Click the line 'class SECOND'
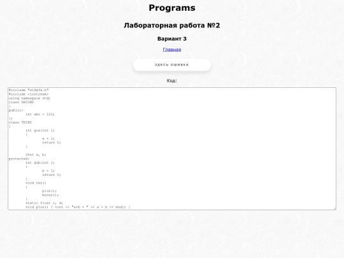 [x=21, y=102]
